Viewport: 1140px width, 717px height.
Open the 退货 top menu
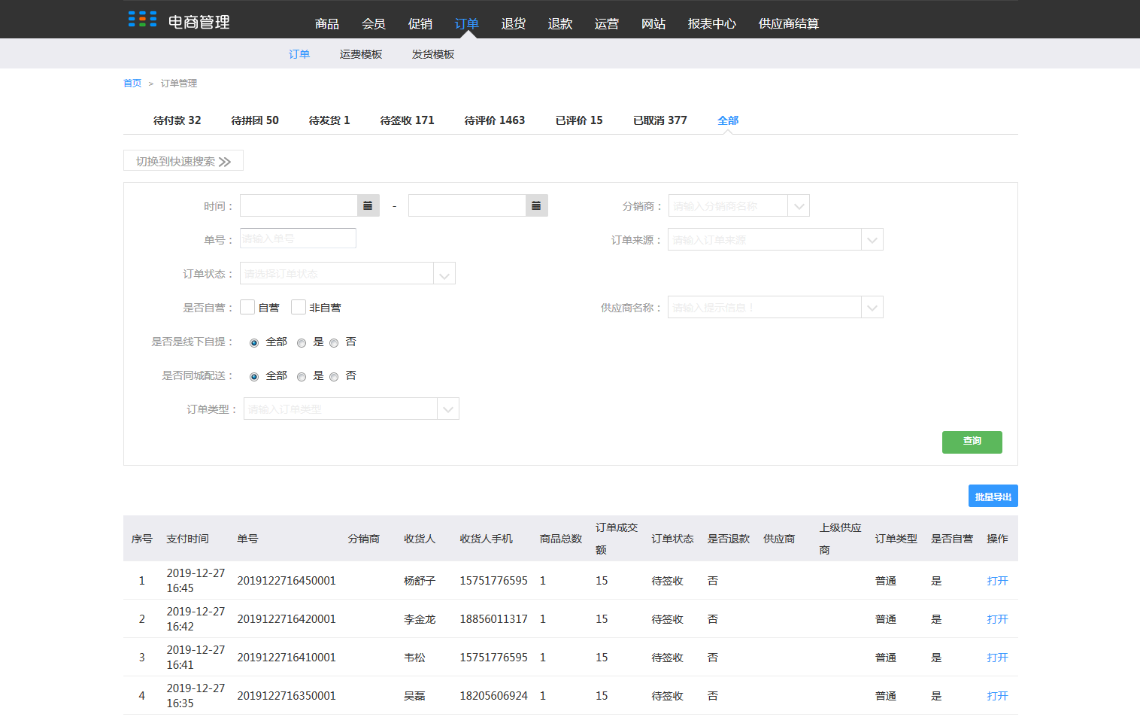click(514, 23)
